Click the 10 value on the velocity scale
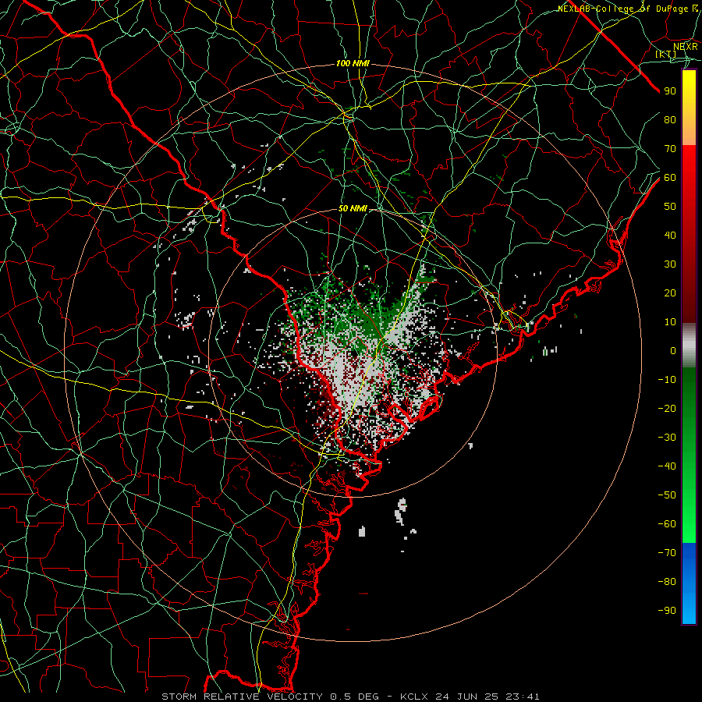Viewport: 702px width, 702px height. coord(670,322)
